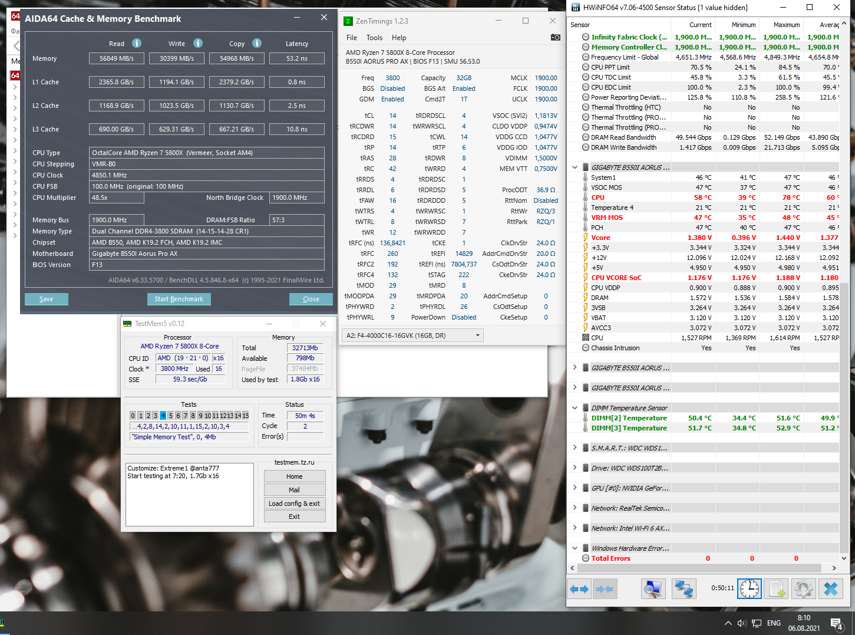This screenshot has width=855, height=635.
Task: Click the Exit button in TestMem5
Action: [295, 516]
